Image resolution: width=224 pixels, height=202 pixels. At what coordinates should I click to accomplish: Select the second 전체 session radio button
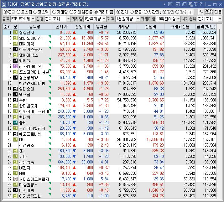click(x=118, y=12)
